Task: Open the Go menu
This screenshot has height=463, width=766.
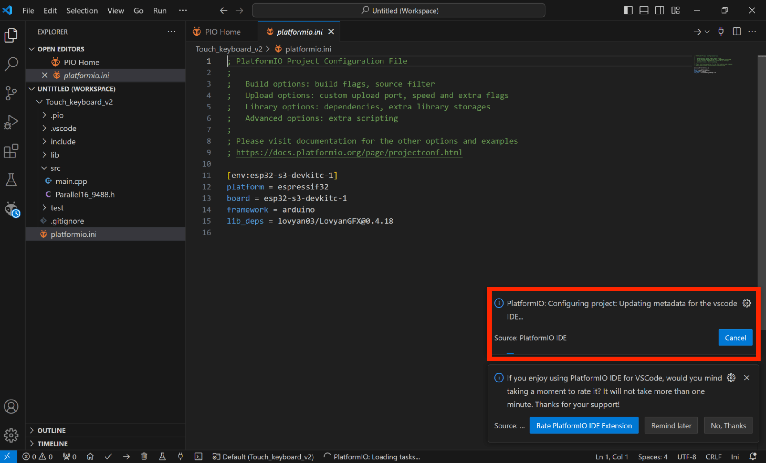Action: pos(138,11)
